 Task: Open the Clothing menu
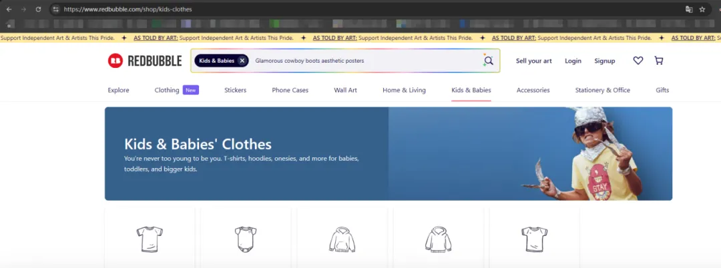point(167,91)
